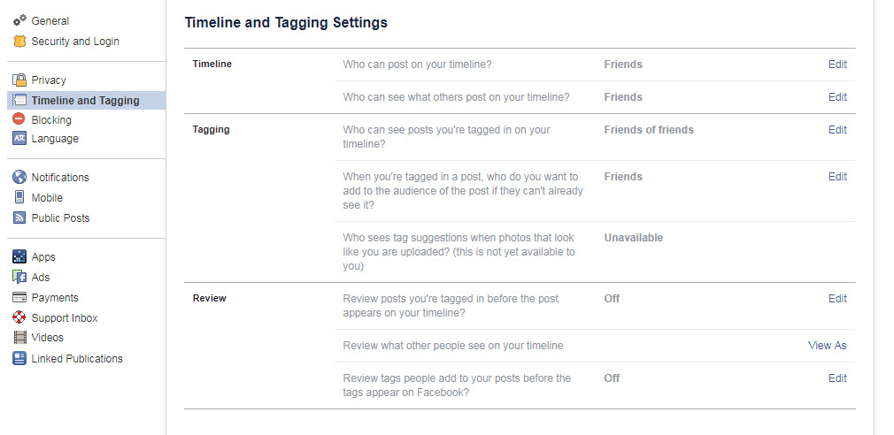Click the Language icon in sidebar
This screenshot has height=435, width=894.
(x=19, y=138)
